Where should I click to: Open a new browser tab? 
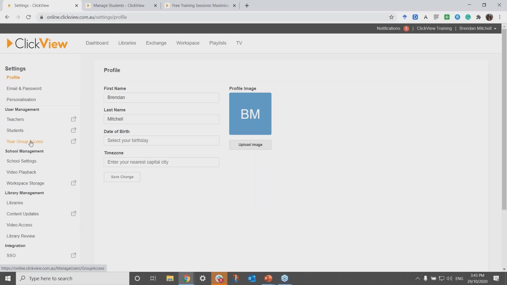tap(247, 6)
